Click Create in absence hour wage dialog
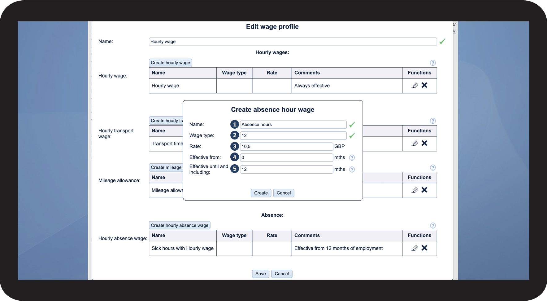 pos(261,193)
